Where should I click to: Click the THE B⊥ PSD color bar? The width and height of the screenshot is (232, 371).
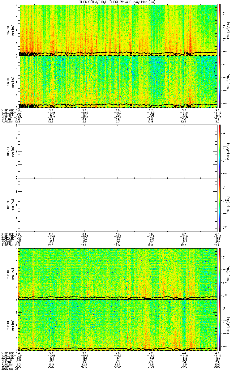tap(220, 273)
